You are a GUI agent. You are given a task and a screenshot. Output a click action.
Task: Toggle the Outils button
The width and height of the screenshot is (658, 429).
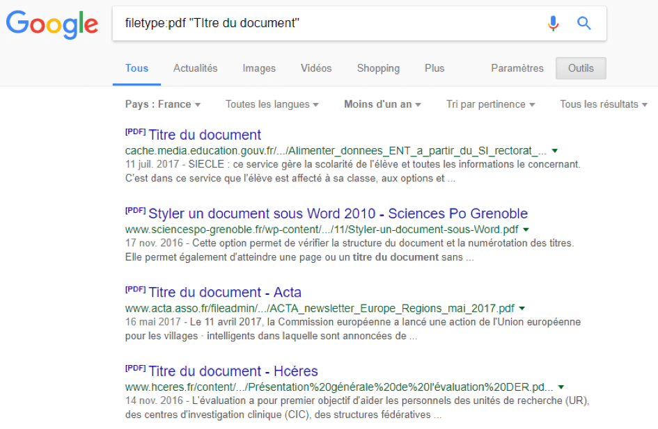click(581, 68)
